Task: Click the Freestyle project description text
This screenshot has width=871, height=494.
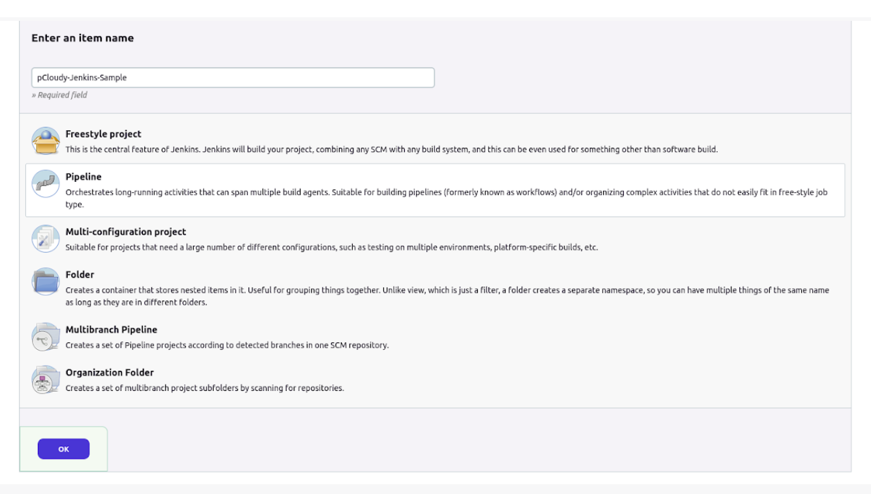Action: (x=391, y=149)
